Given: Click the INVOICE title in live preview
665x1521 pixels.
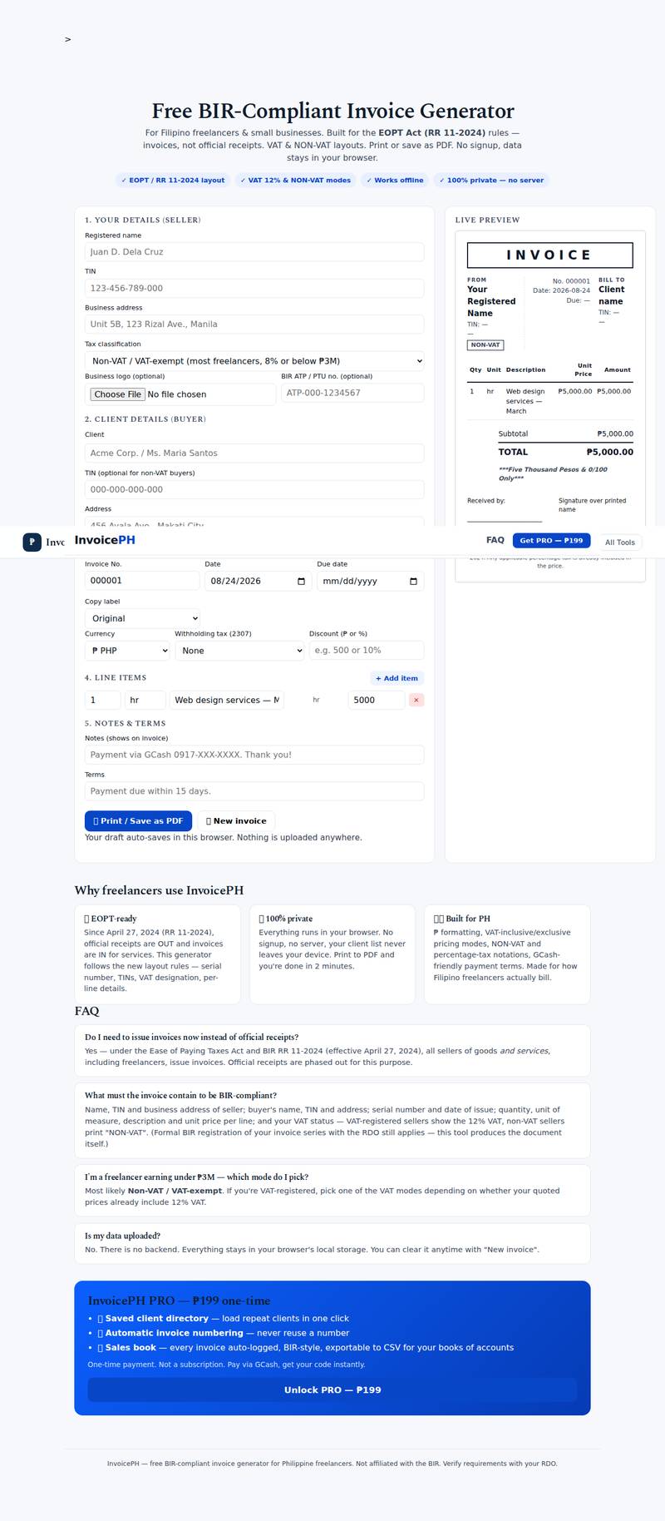Looking at the screenshot, I should coord(549,255).
